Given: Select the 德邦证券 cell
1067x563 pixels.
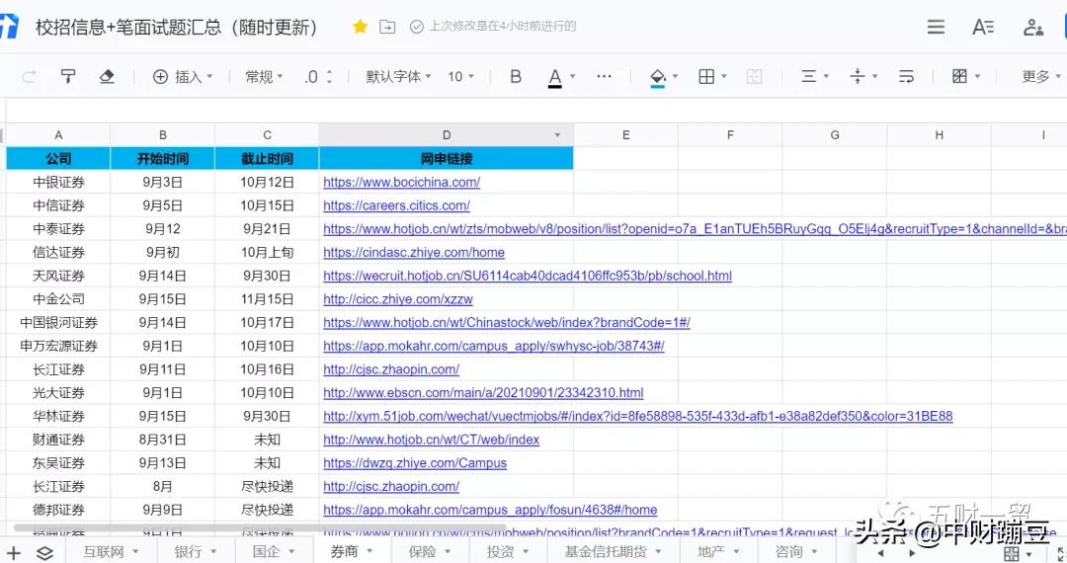Looking at the screenshot, I should point(58,510).
